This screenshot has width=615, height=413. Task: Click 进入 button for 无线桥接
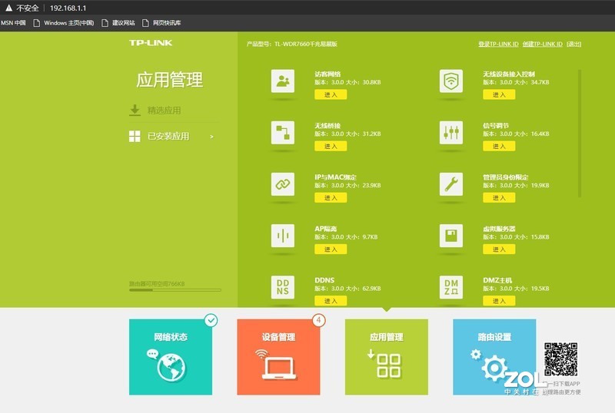(x=331, y=146)
